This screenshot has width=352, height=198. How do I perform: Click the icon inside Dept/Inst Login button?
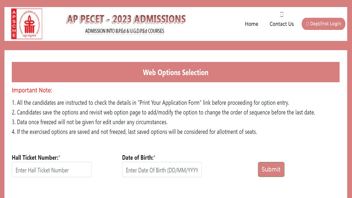point(307,24)
